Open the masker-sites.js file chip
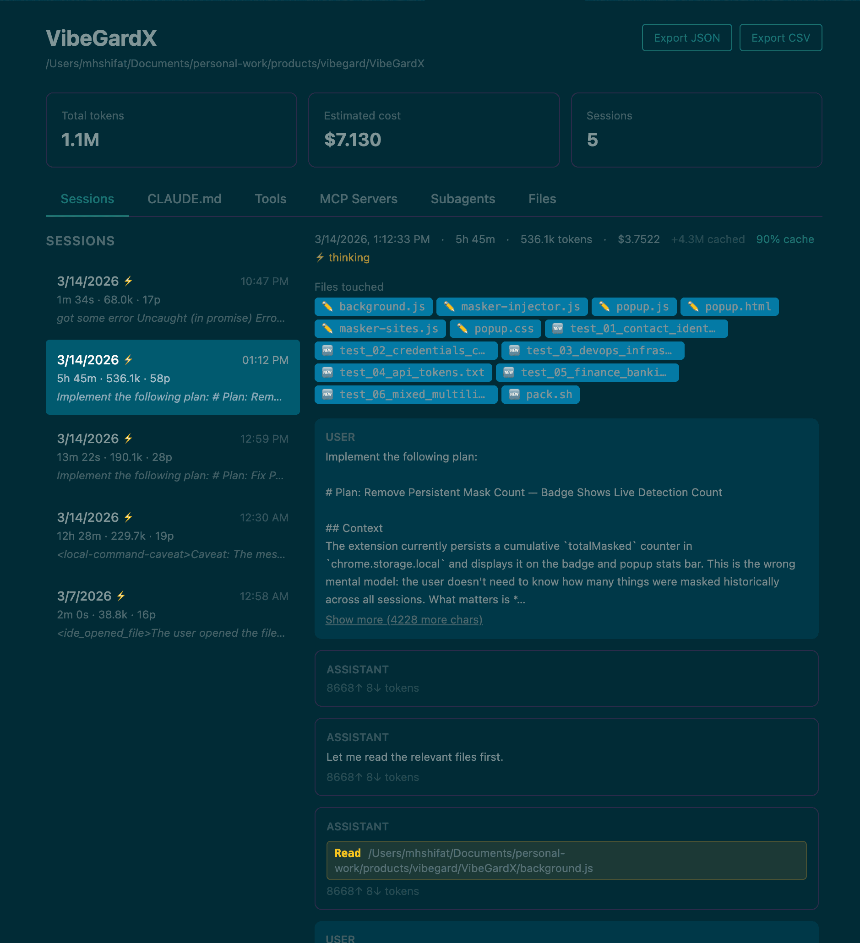 point(380,329)
